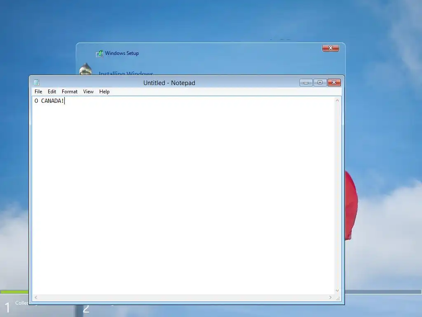This screenshot has width=422, height=317.
Task: Click the resize grip in Notepad corner
Action: point(338,298)
